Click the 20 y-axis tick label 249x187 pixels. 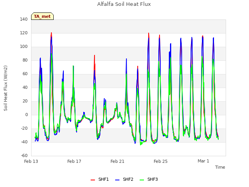pyautogui.click(x=25, y=101)
